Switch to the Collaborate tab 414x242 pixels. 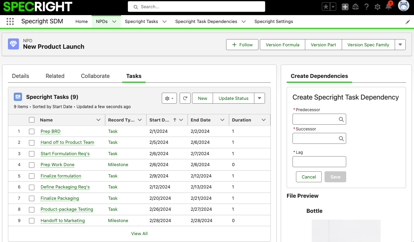95,76
